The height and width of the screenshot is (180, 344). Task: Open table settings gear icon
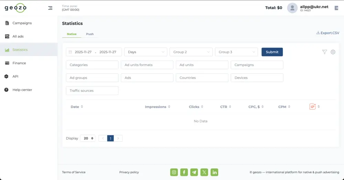333,52
